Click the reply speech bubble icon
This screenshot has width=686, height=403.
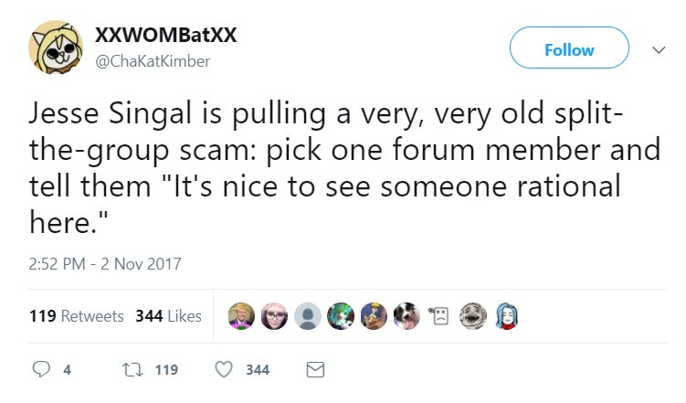tap(41, 369)
